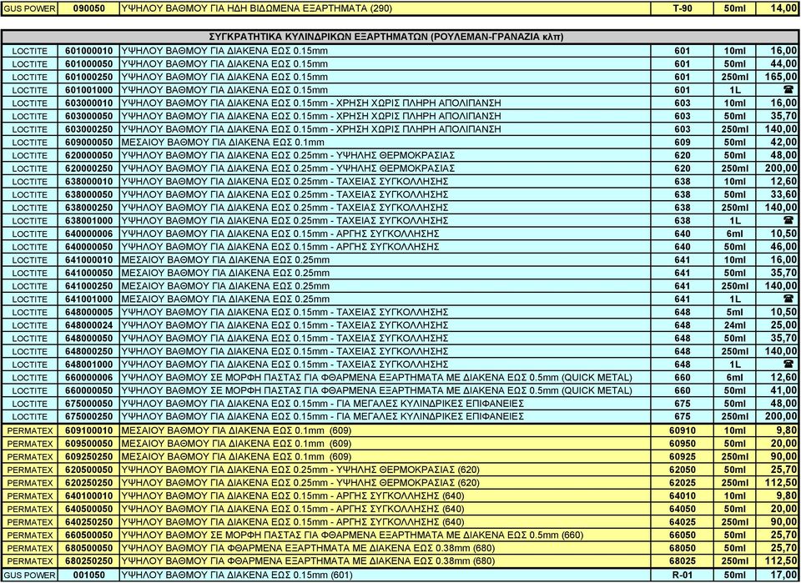Select product code 640250250
Image resolution: width=801 pixels, height=583 pixels.
point(89,522)
